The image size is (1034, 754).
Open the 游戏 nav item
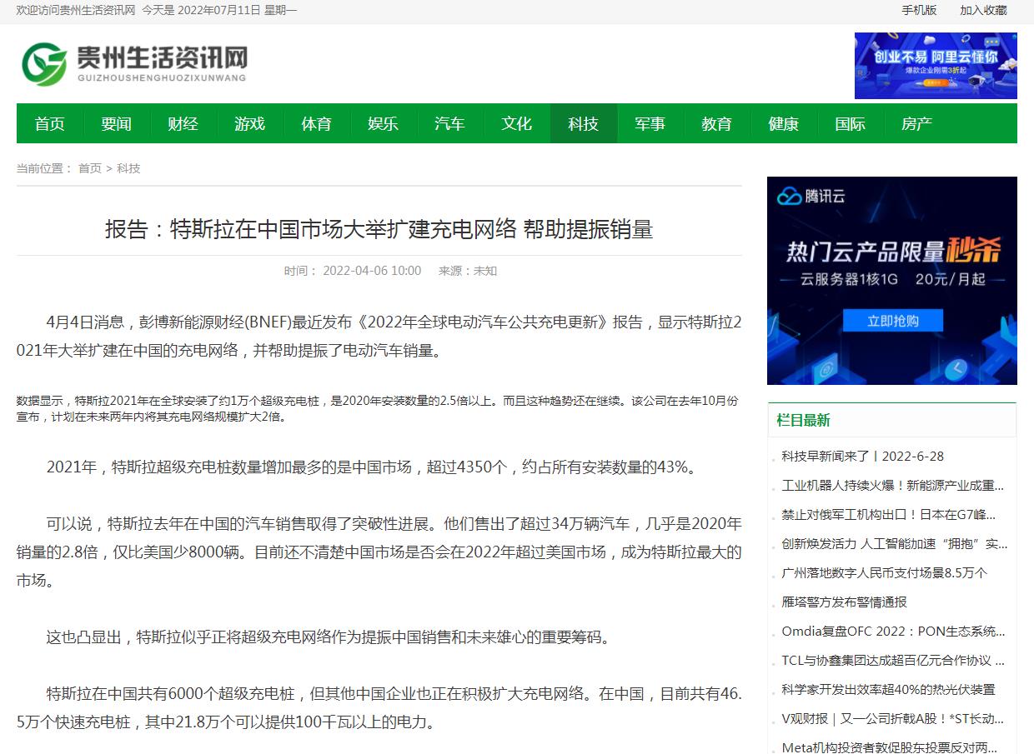click(250, 123)
